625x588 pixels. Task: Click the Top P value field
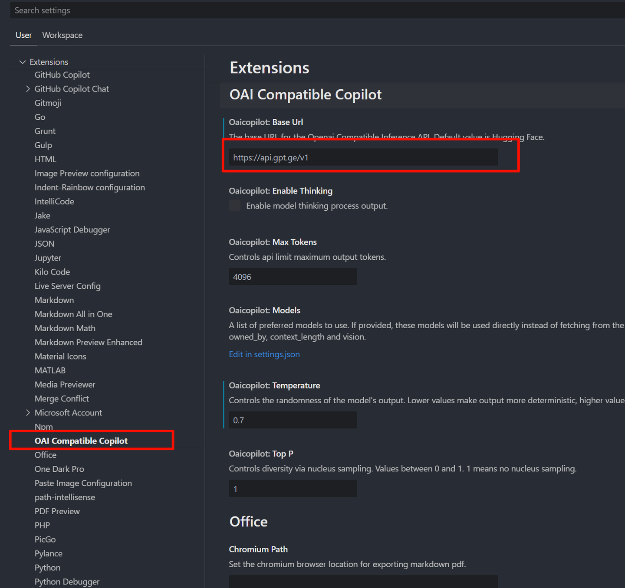click(x=293, y=488)
